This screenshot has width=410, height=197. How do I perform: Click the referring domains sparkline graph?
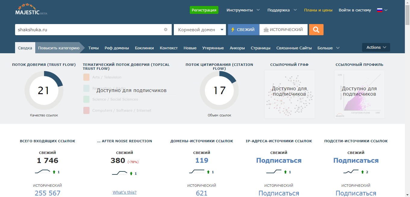[x=197, y=172]
